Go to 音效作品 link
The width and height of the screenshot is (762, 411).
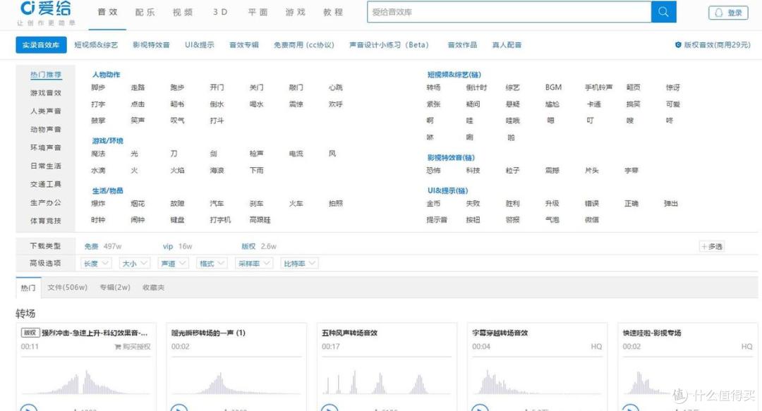[x=462, y=44]
